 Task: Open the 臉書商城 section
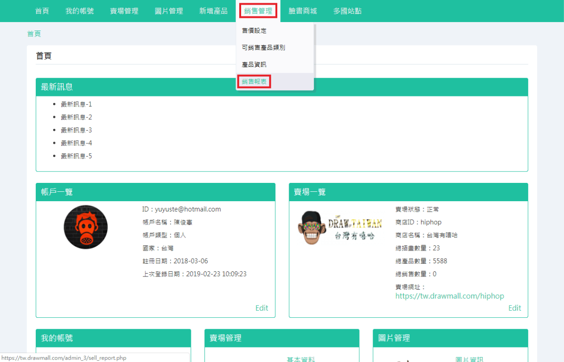click(x=302, y=10)
